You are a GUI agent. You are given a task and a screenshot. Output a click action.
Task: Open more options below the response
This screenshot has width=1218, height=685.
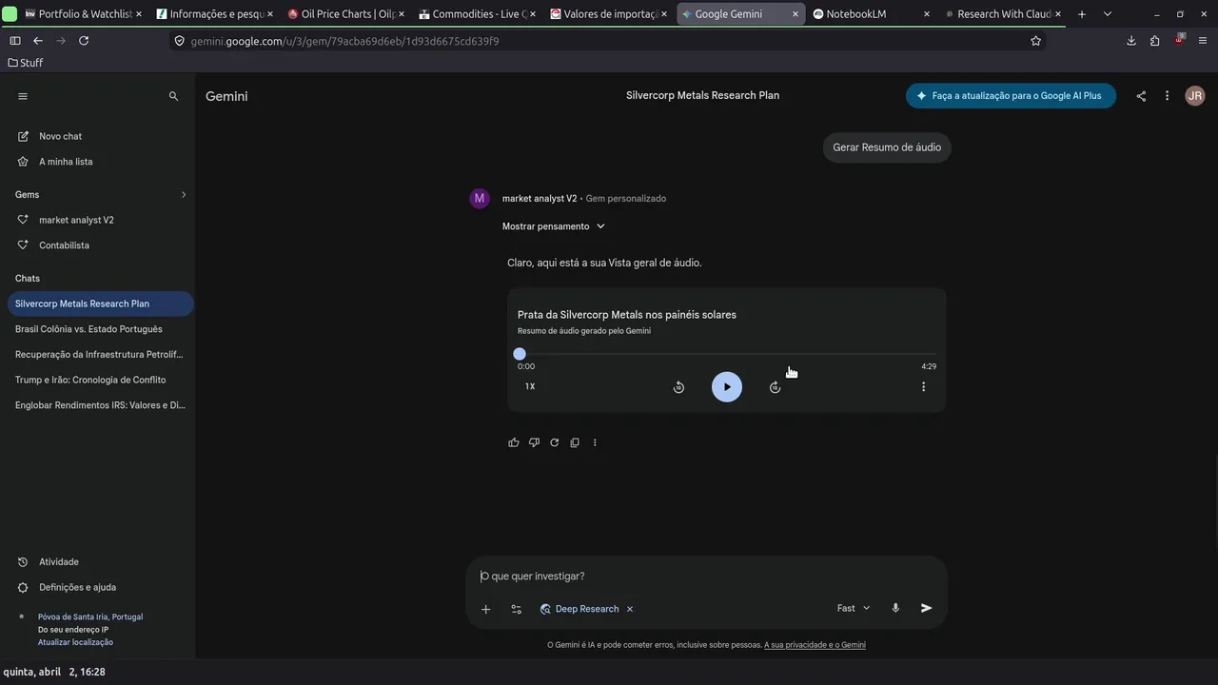595,442
